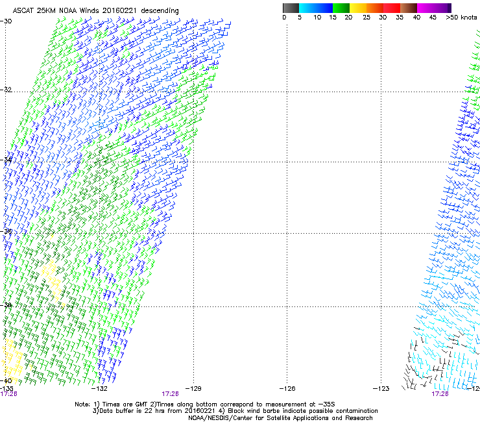Viewport: 480px width, 422px height.
Task: Click the longitude label '-135'
Action: pyautogui.click(x=6, y=388)
